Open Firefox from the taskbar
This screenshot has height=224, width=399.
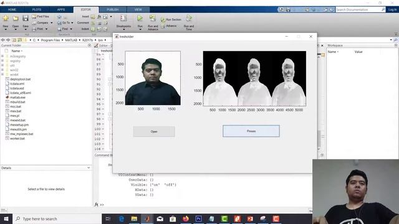pyautogui.click(x=186, y=218)
